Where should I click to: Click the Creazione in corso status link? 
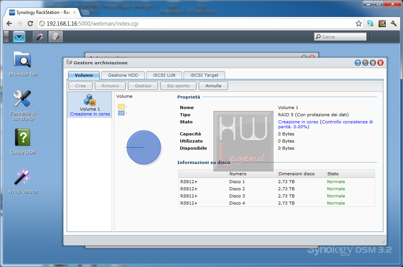(298, 122)
